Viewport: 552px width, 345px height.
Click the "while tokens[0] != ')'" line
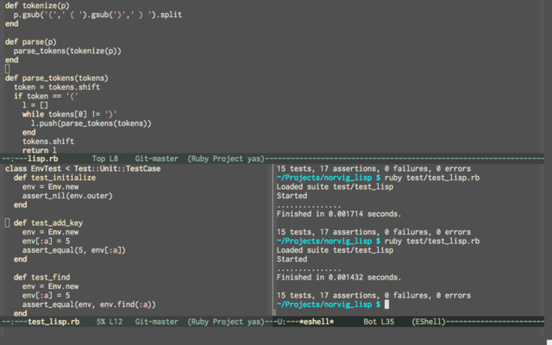coord(69,115)
